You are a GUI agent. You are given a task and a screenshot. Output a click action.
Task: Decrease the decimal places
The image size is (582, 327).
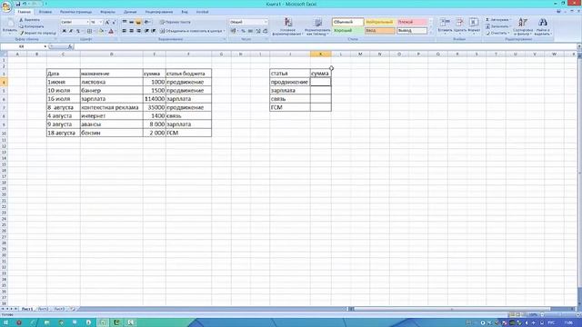265,31
